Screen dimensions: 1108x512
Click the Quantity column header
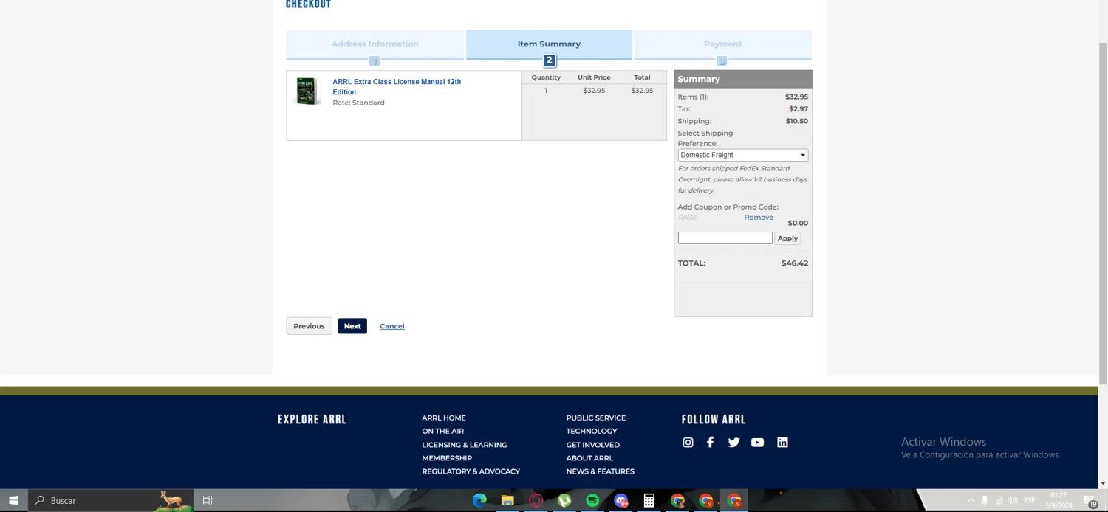546,77
